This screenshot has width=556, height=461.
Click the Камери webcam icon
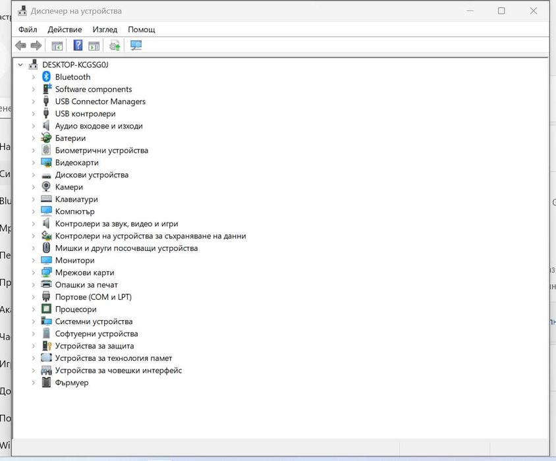[x=46, y=186]
